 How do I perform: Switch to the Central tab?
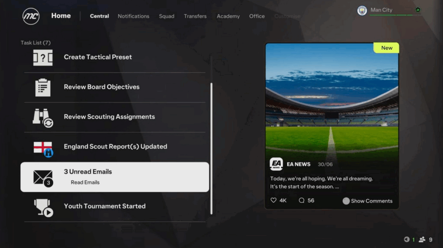pos(100,16)
